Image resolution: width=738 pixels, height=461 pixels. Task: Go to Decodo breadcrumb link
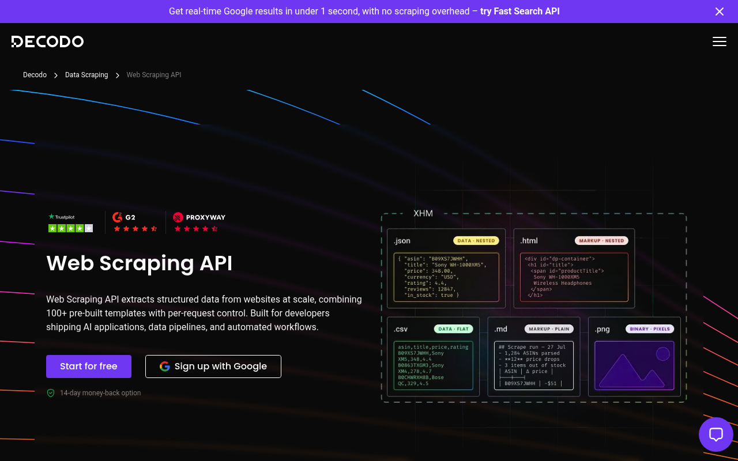(x=35, y=75)
